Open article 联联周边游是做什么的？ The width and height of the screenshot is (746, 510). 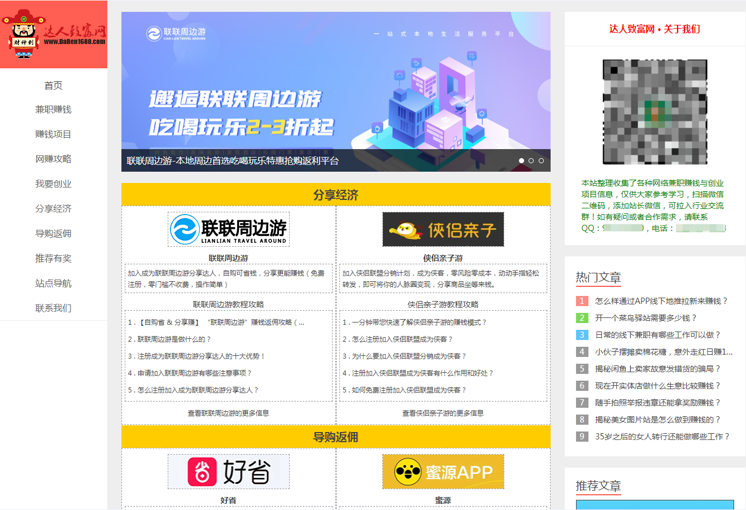tap(169, 339)
